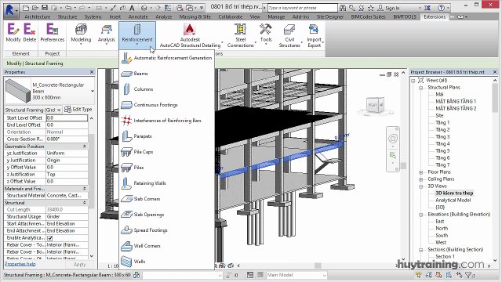Select Piles reinforcement option
Screen dimensions: 502x282
click(166, 168)
